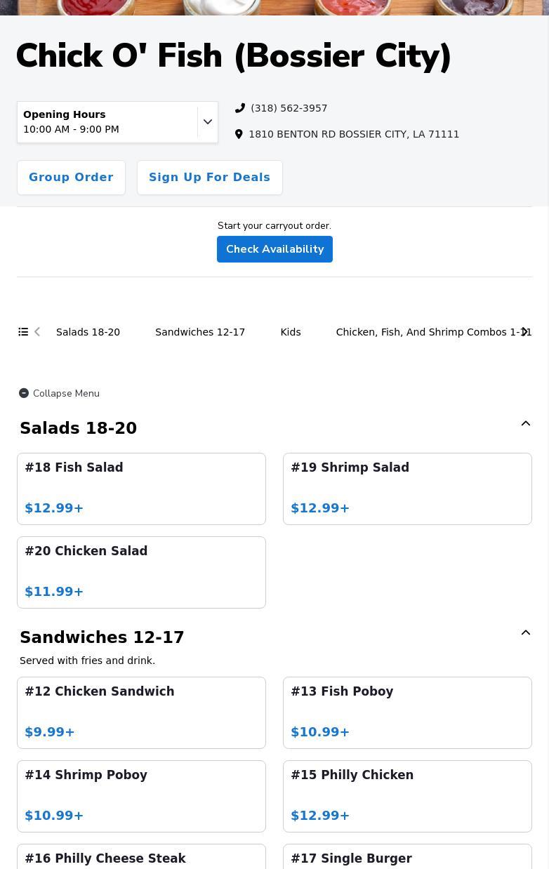This screenshot has height=869, width=549.
Task: Click the Collapse Menu minus icon
Action: click(24, 393)
